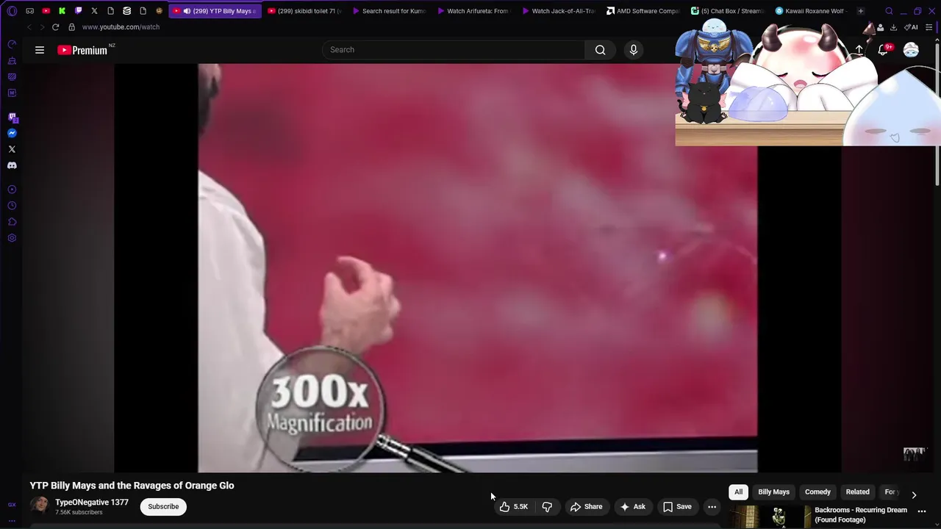This screenshot has width=941, height=529.
Task: Open the browser AI assistant
Action: click(x=912, y=27)
